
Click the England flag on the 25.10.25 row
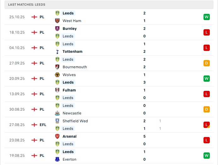[34, 17]
